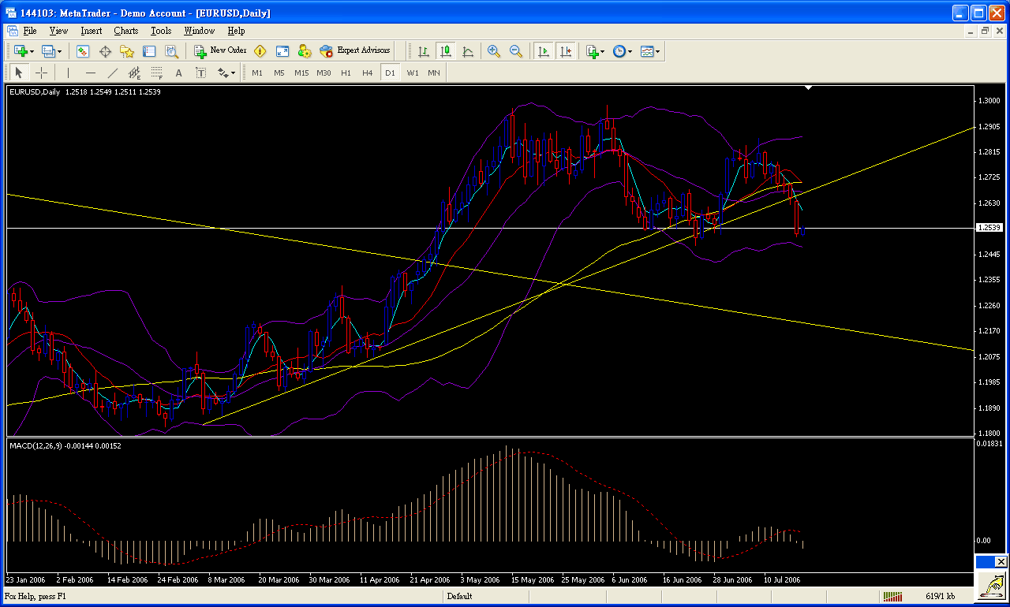This screenshot has width=1010, height=607.
Task: Toggle chart auto scroll
Action: tap(543, 51)
